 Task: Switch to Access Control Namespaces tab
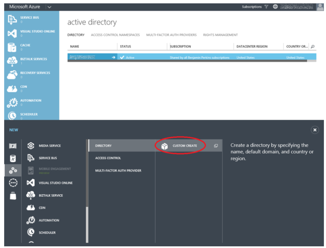coord(115,35)
